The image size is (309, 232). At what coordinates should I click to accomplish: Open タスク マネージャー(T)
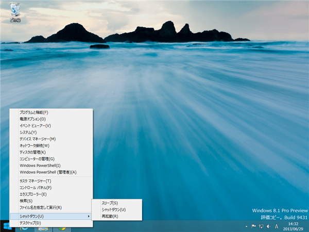coord(51,181)
